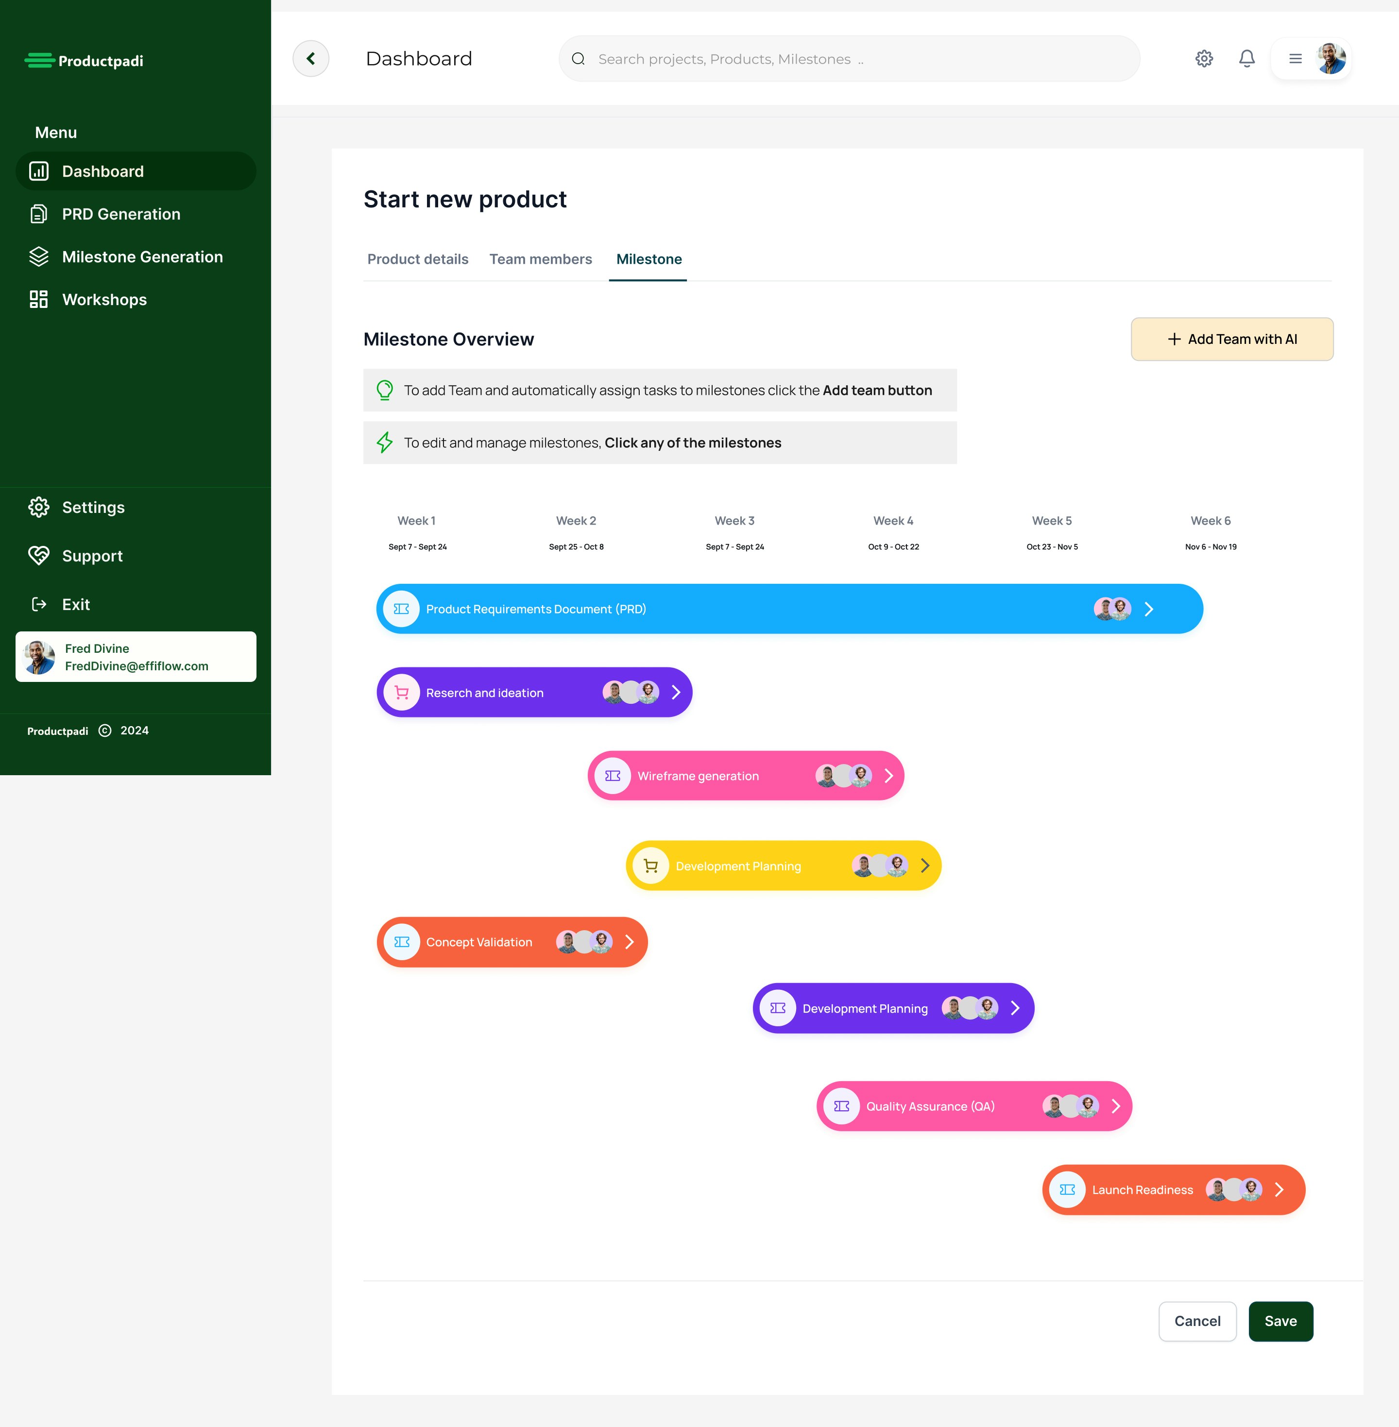Switch to the Product details tab
Viewport: 1399px width, 1427px height.
pos(417,259)
